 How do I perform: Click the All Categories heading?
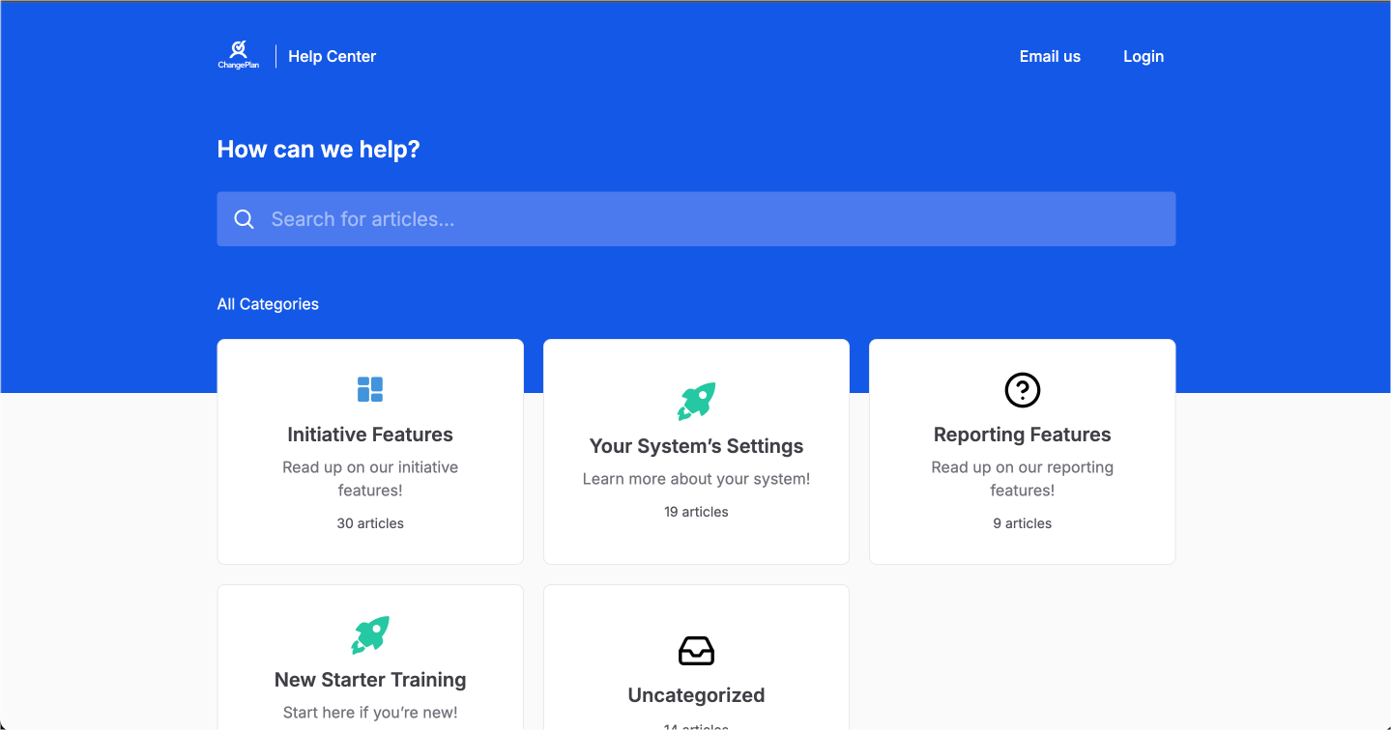coord(268,303)
